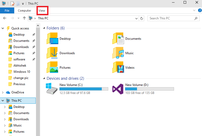Open the Videos folder in main pane

point(118,68)
